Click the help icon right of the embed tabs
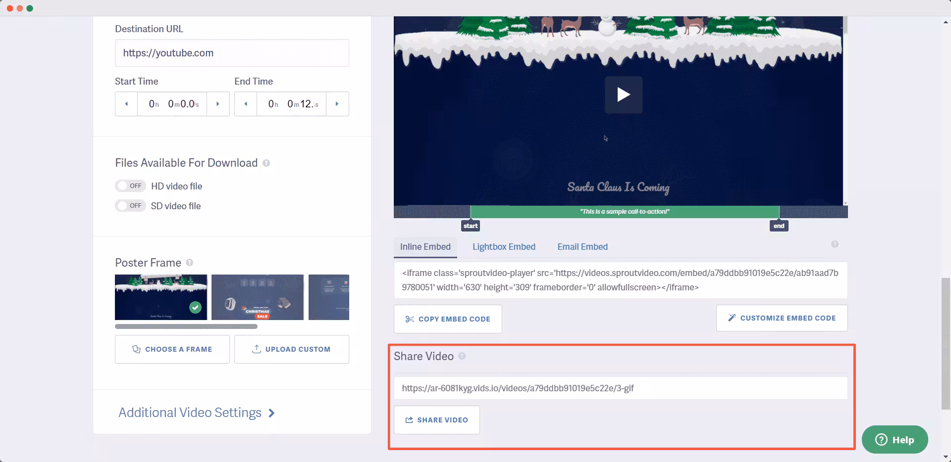The image size is (951, 462). pos(835,244)
